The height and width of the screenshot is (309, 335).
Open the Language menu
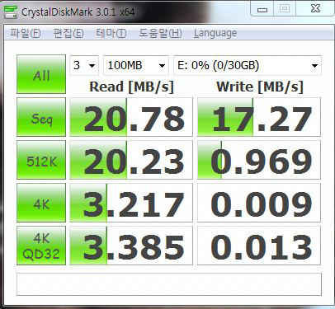tap(215, 33)
